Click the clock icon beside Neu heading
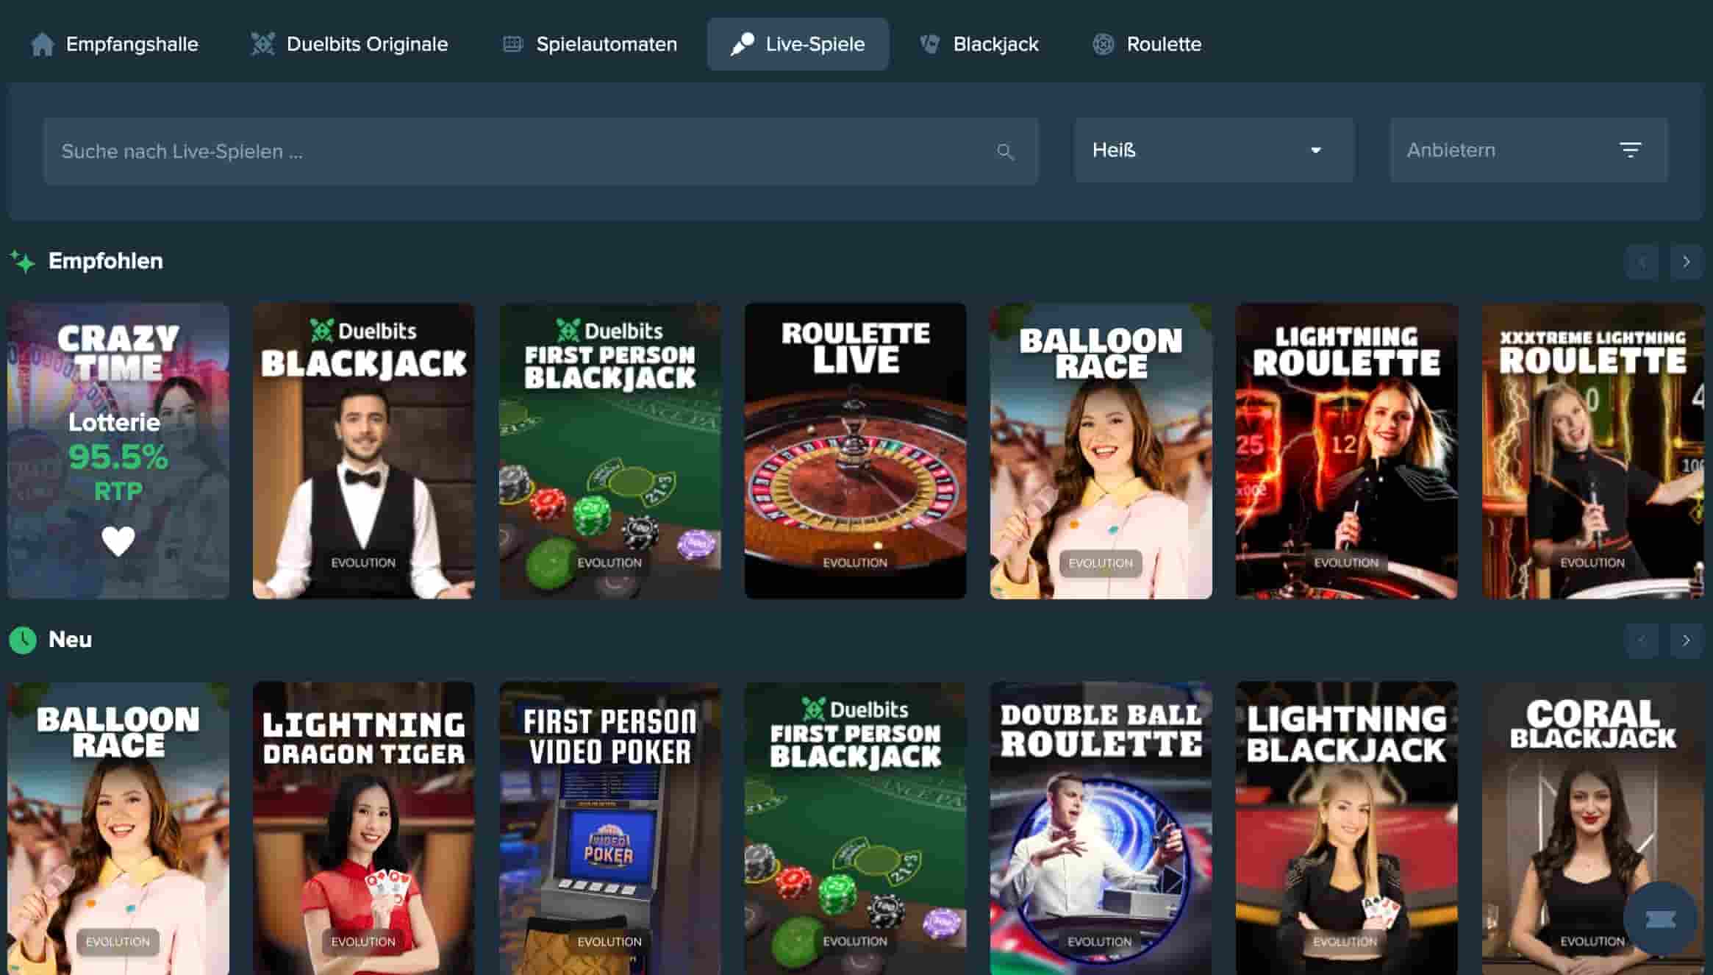Viewport: 1713px width, 975px height. point(23,639)
